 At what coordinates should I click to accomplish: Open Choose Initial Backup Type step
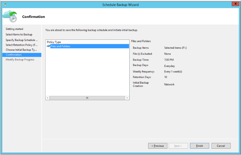[x=22, y=50]
